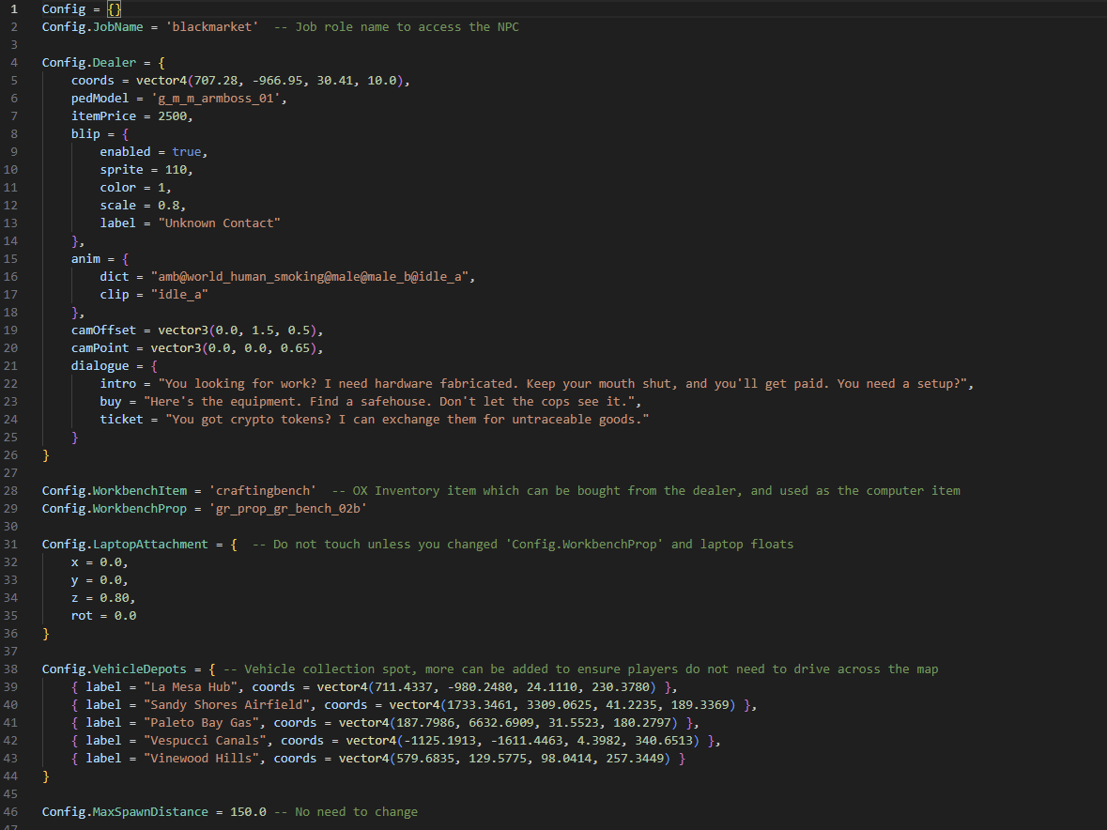Place cursor on Config.LaptopAttachment
This screenshot has height=830, width=1107.
(125, 545)
